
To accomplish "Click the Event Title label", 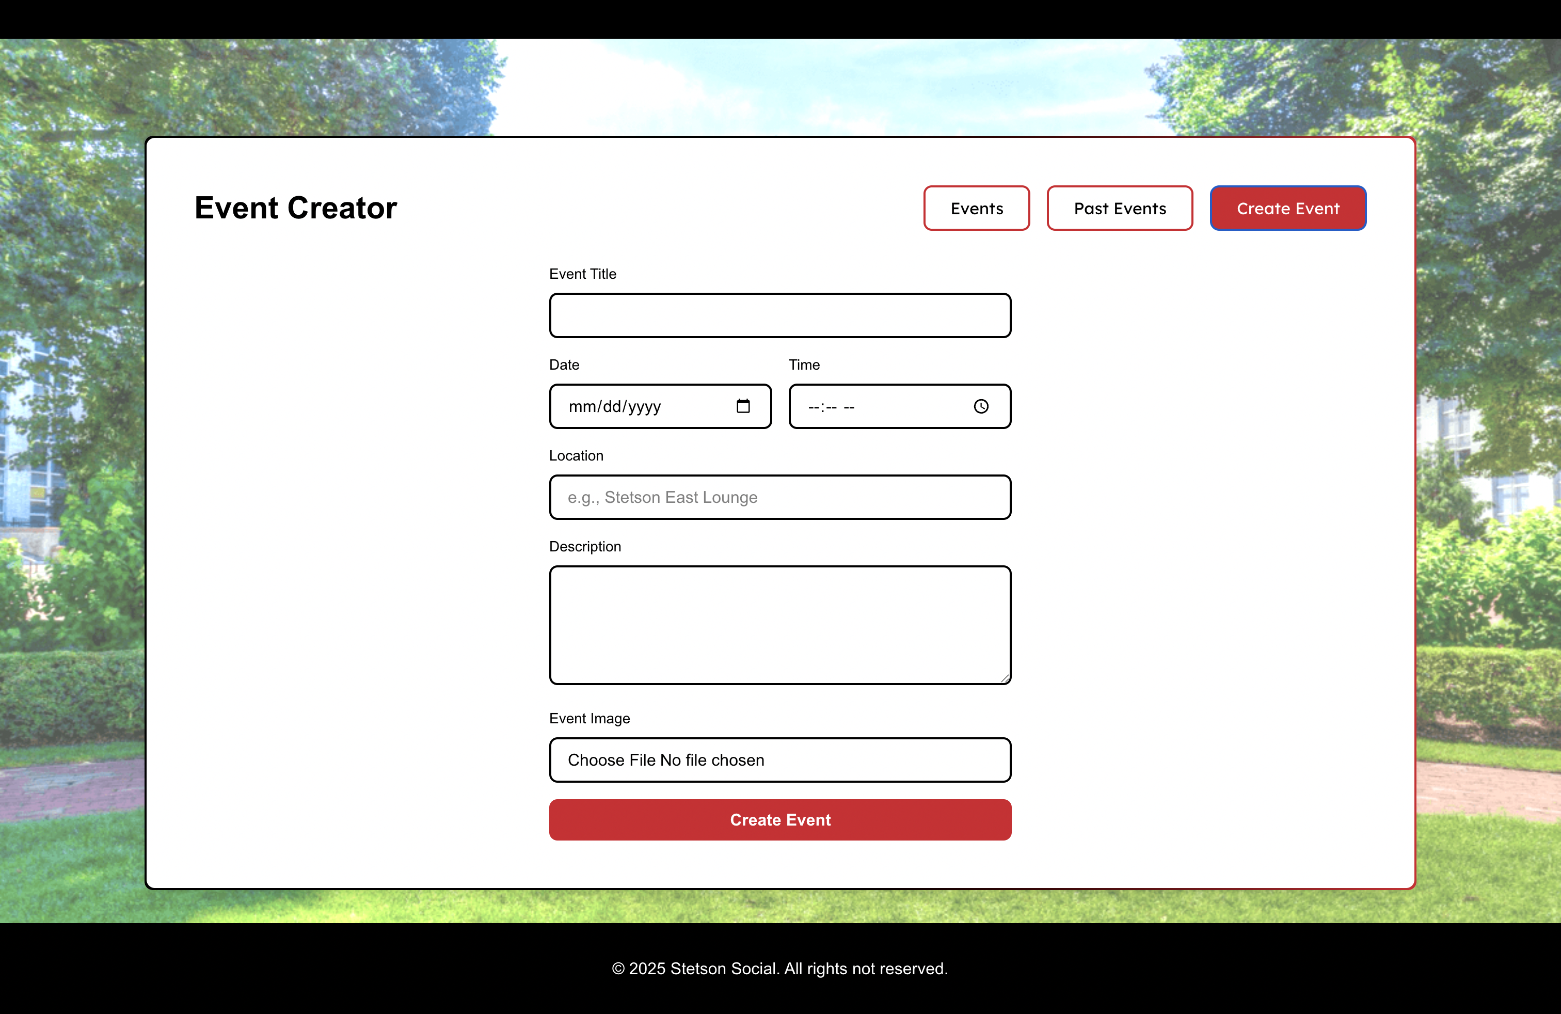I will pos(582,274).
